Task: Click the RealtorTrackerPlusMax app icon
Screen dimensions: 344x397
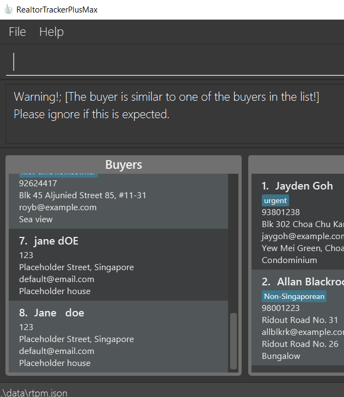Action: tap(8, 10)
